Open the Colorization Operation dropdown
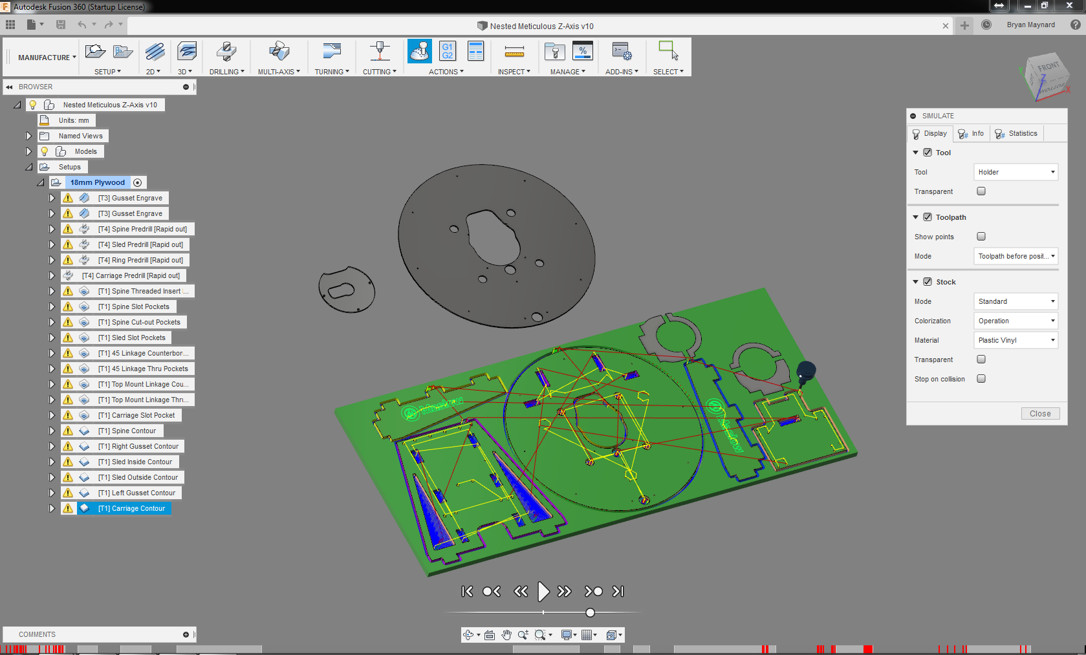 coord(1015,321)
